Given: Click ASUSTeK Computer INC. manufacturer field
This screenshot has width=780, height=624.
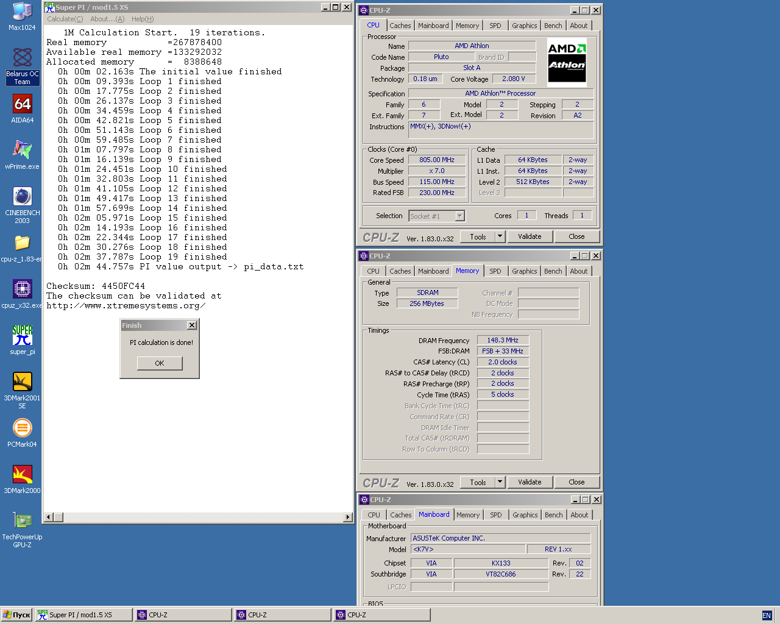Looking at the screenshot, I should click(x=501, y=538).
